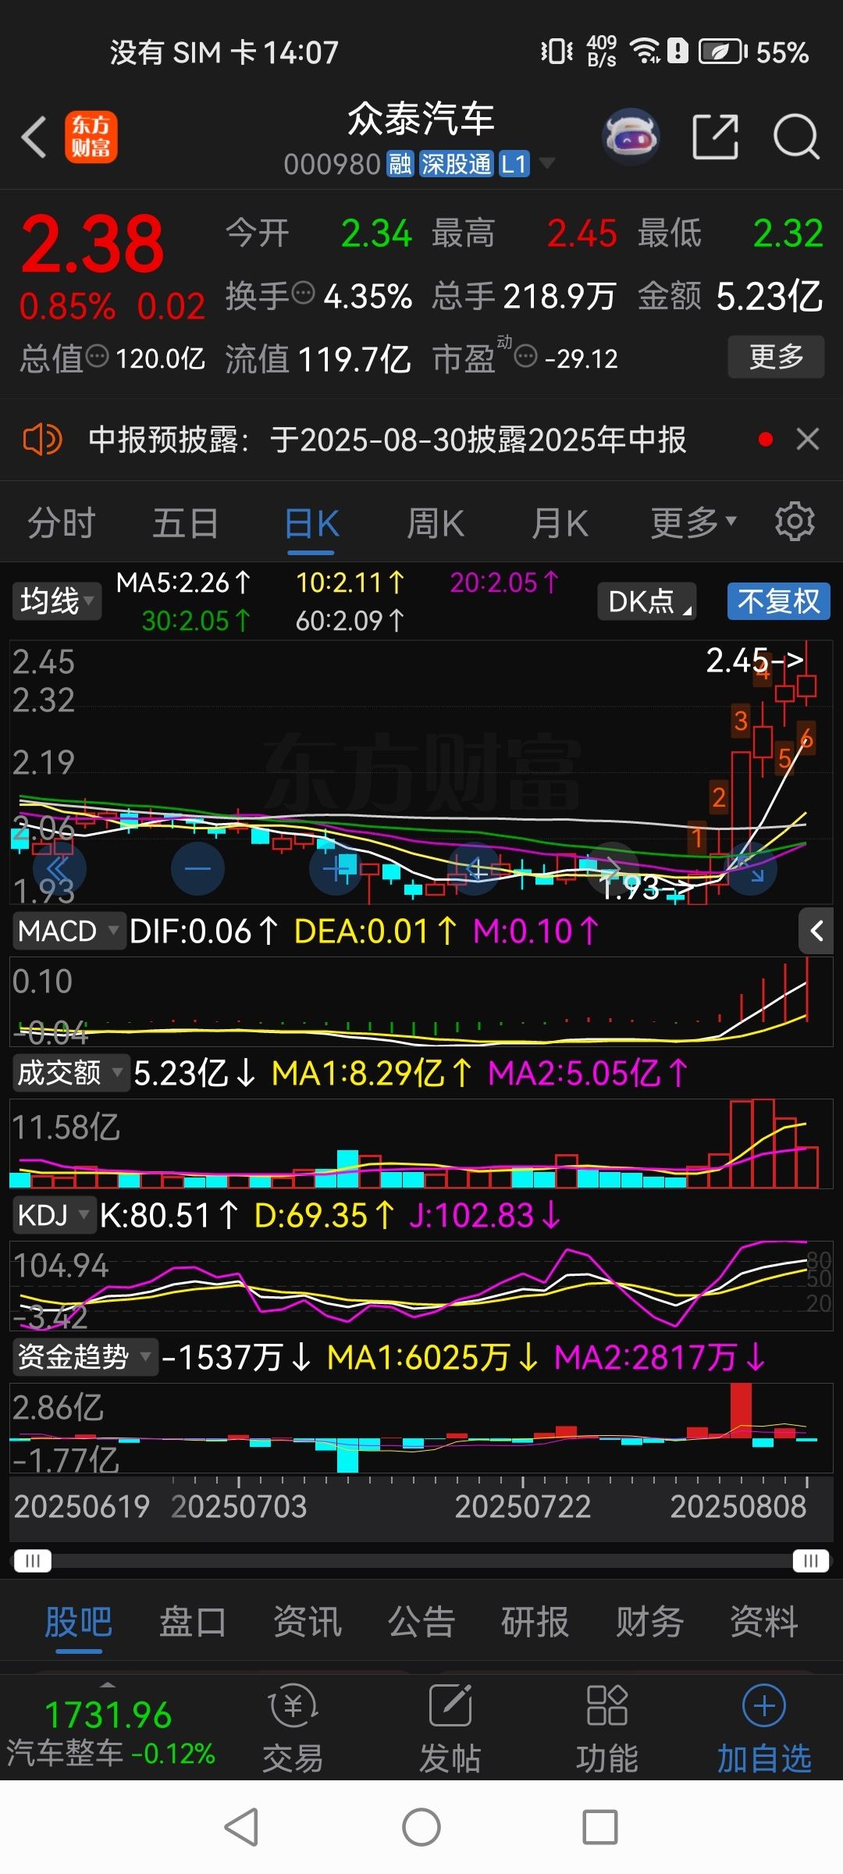Tap the chart zoom-in plus button
This screenshot has height=1874, width=843.
[x=336, y=868]
